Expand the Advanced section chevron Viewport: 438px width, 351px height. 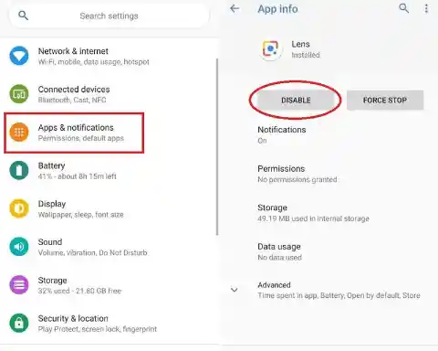click(235, 290)
